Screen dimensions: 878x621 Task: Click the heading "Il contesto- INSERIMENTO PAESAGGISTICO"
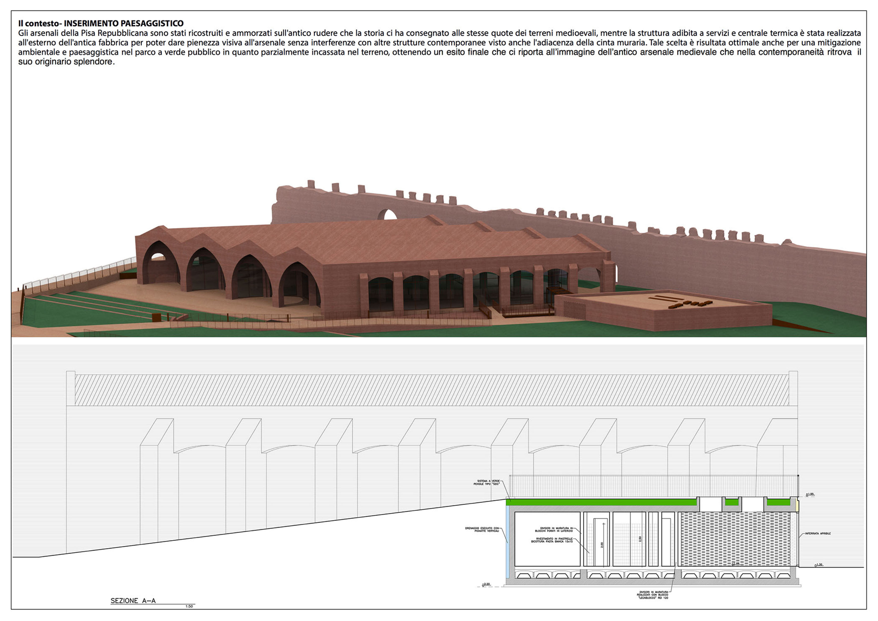tap(101, 23)
